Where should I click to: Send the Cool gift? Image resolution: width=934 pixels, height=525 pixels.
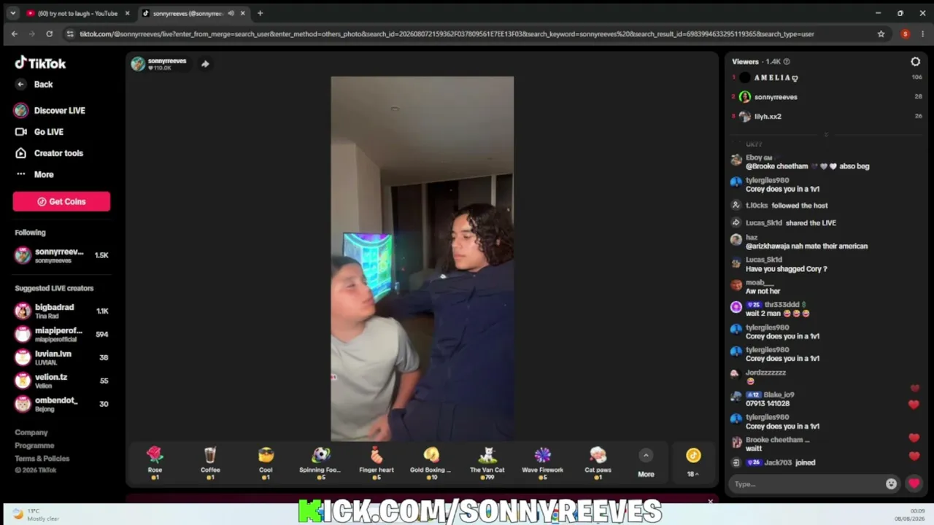pos(266,464)
